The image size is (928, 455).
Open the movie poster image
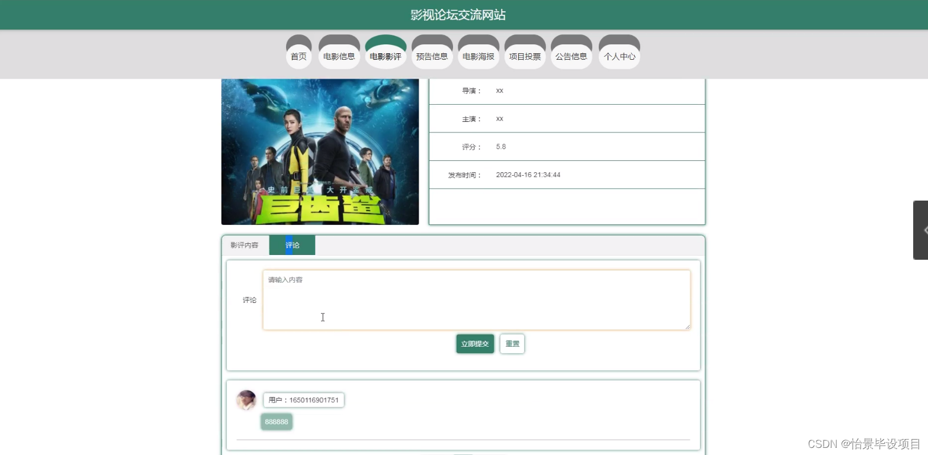320,151
